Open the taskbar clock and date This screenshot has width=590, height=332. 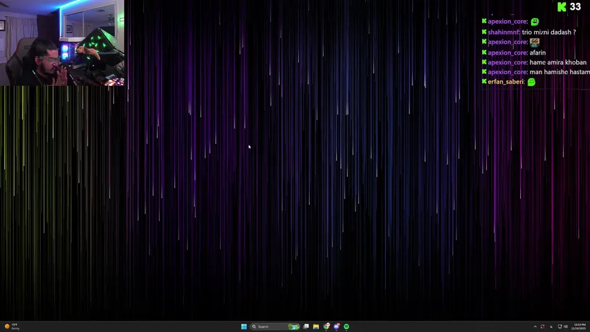579,326
